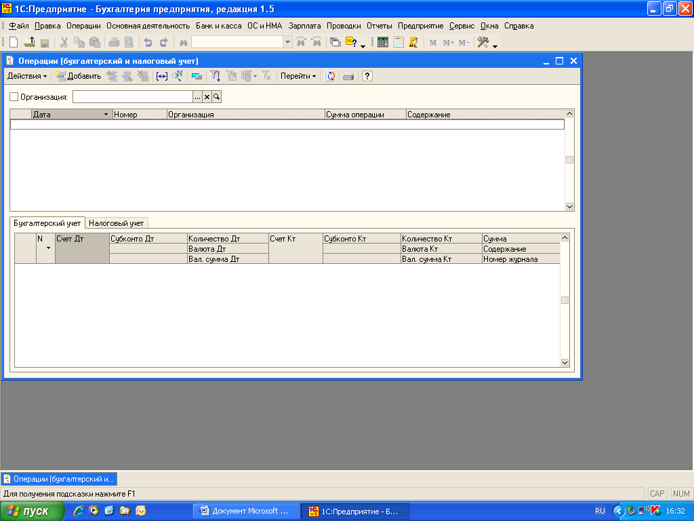Image resolution: width=694 pixels, height=521 pixels.
Task: Open the Файл menu
Action: (x=19, y=26)
